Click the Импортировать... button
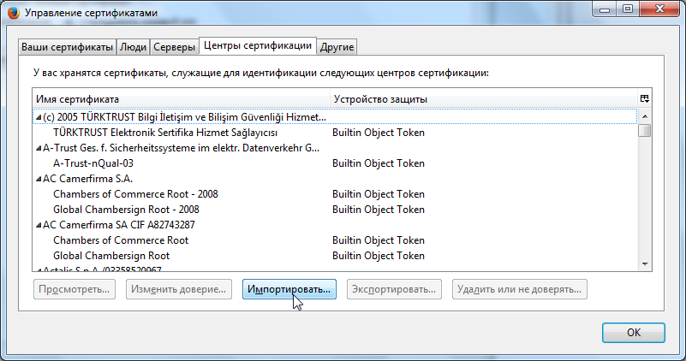This screenshot has height=361, width=686. tap(289, 289)
